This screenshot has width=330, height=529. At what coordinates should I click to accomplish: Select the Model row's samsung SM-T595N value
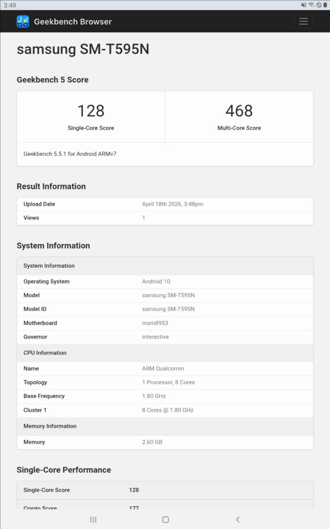[x=169, y=295]
